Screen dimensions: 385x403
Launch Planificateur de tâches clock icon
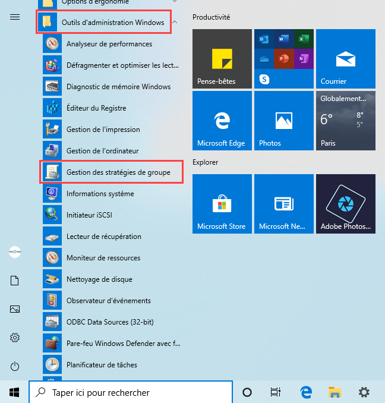pyautogui.click(x=52, y=364)
